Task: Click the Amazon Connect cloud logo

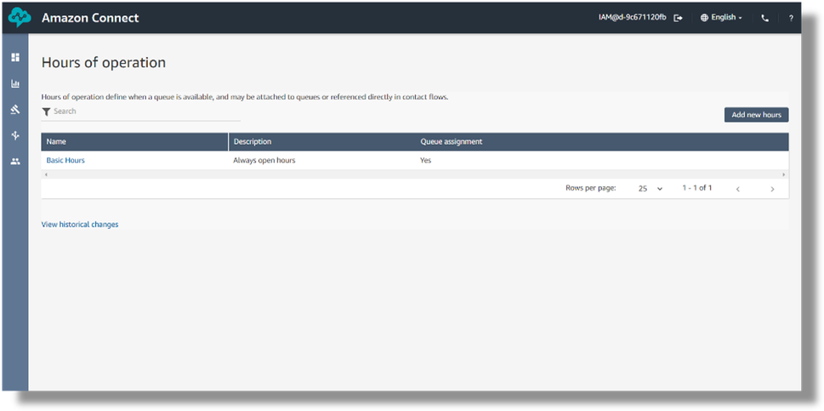Action: (19, 18)
